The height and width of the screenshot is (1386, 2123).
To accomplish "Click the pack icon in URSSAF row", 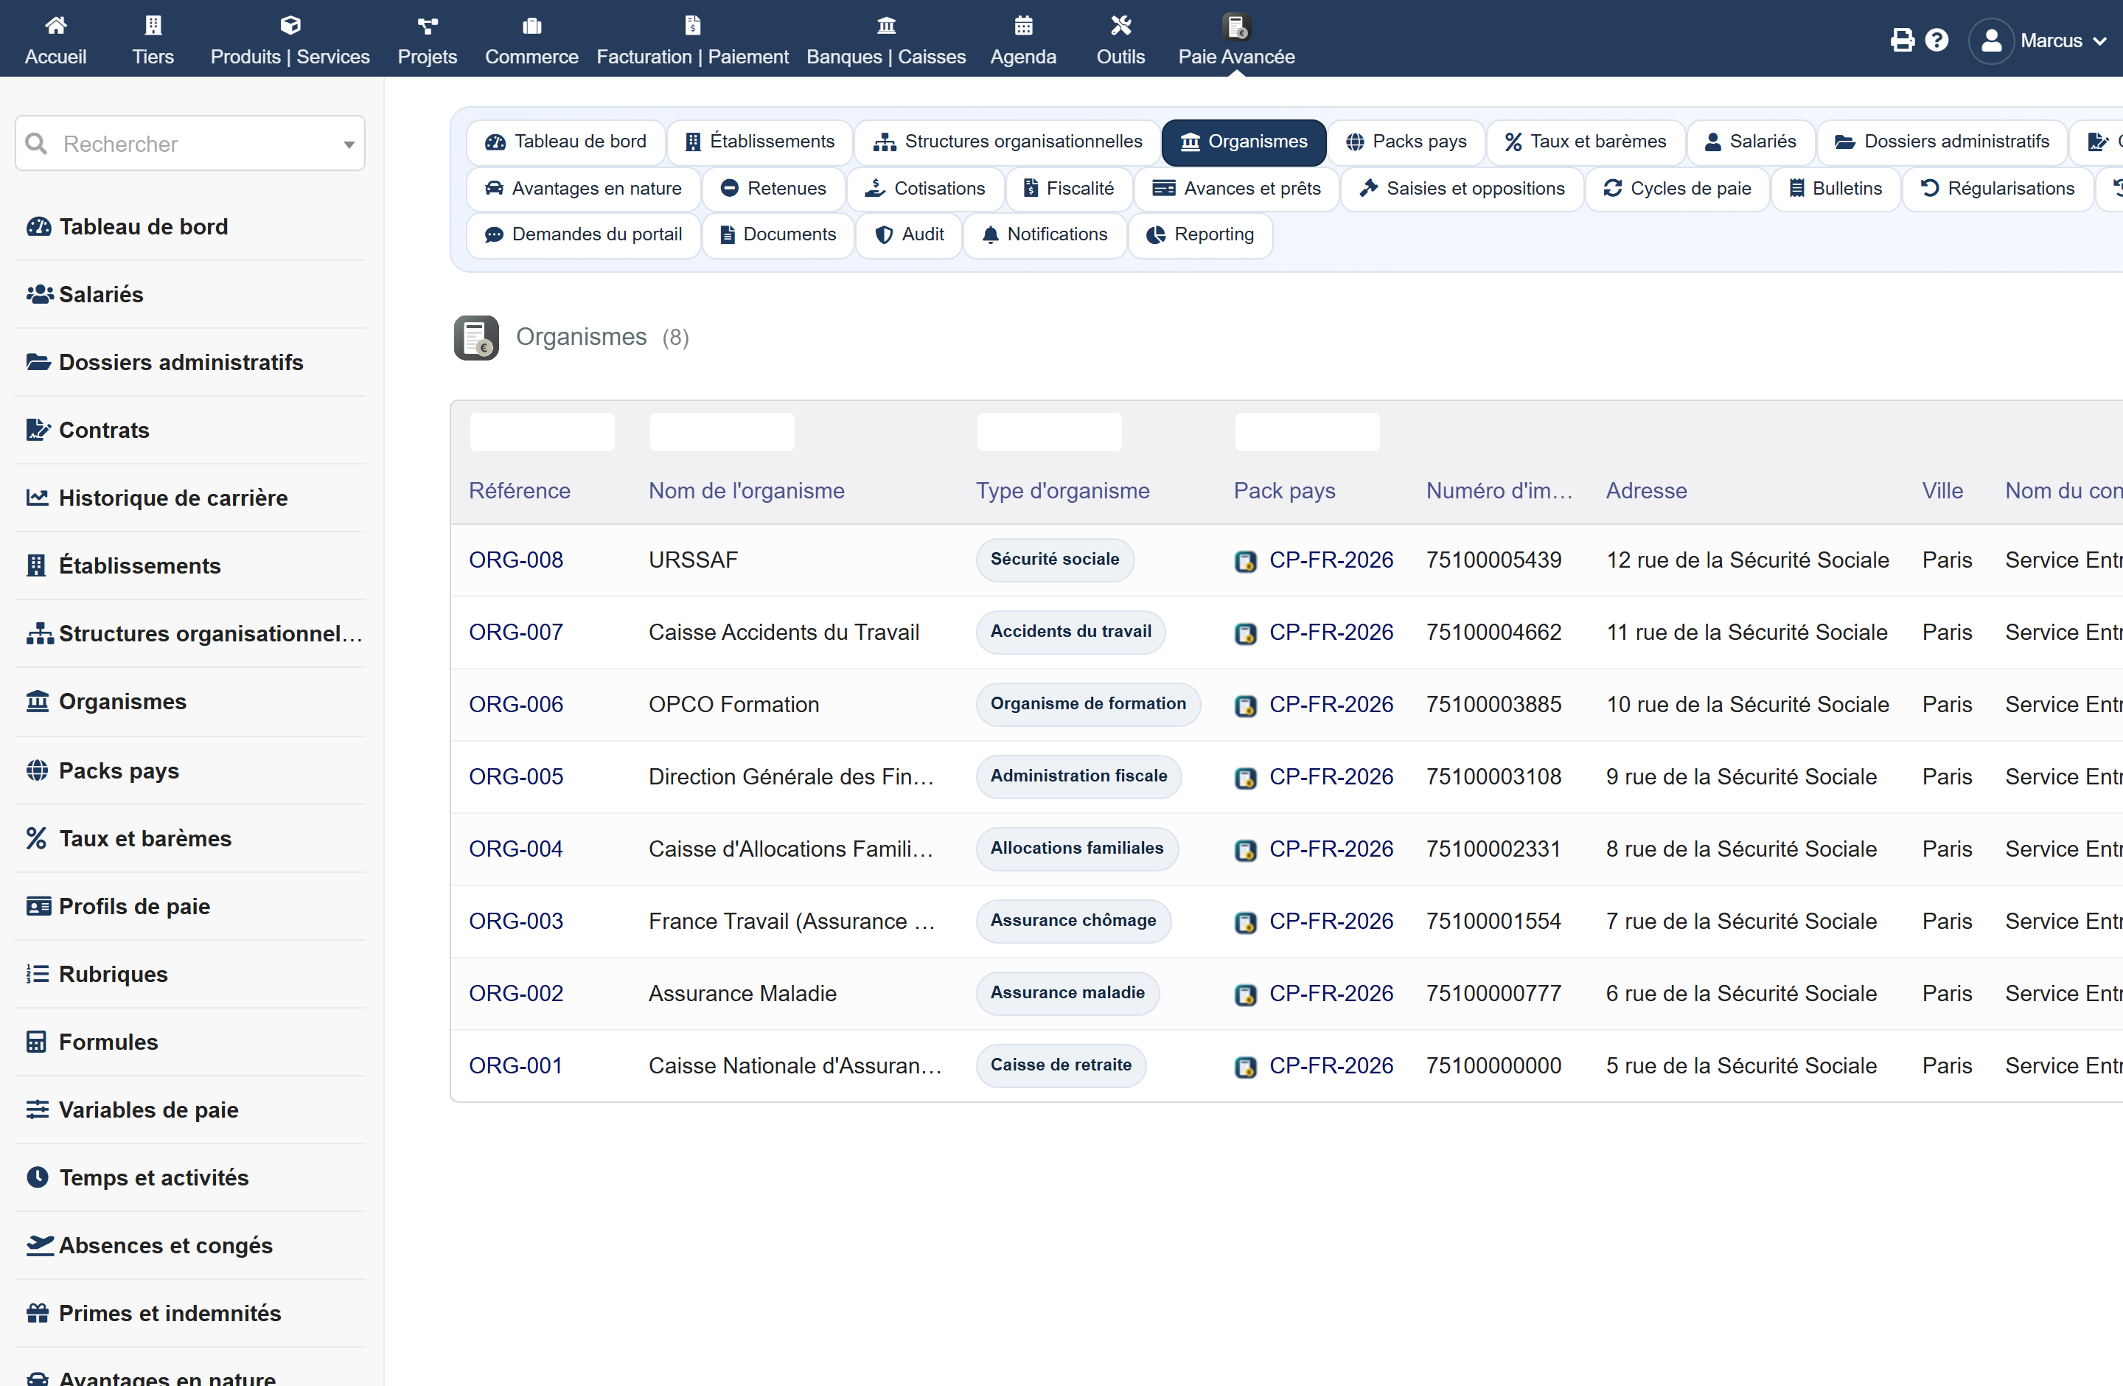I will point(1245,561).
